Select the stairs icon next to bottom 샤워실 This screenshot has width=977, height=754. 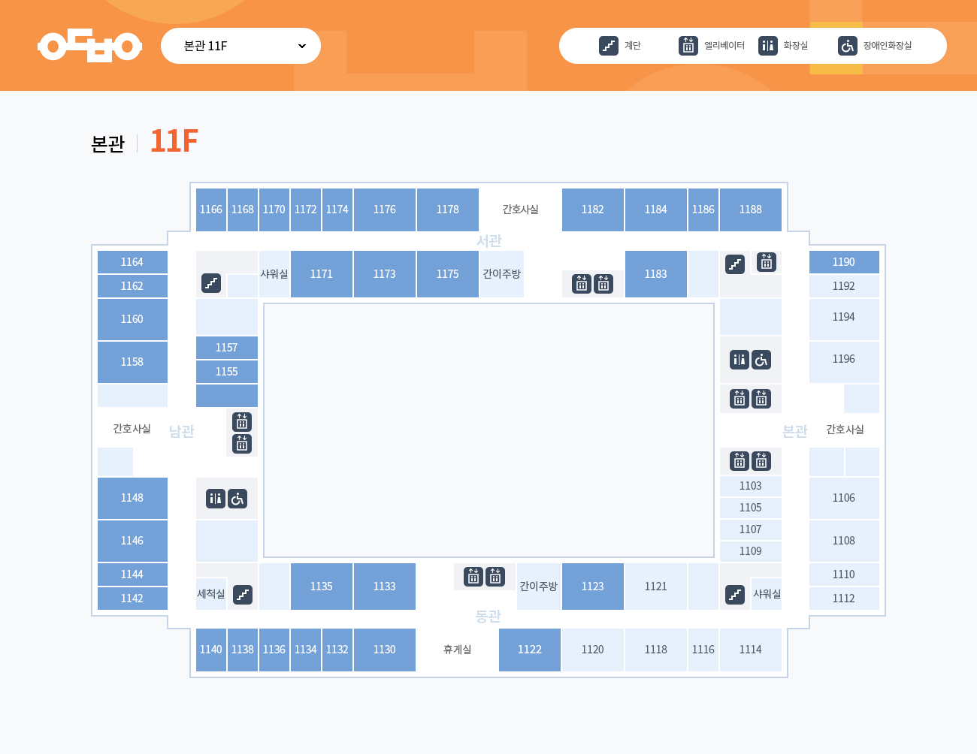point(735,595)
